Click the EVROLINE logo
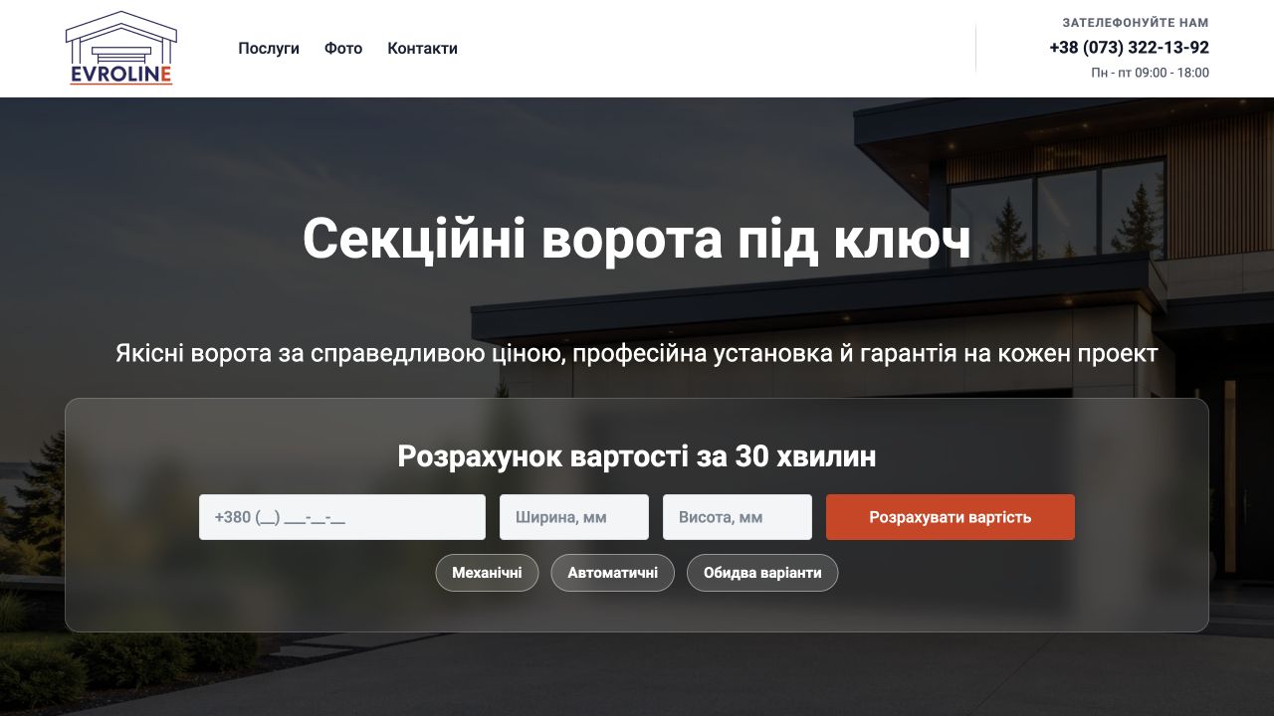1274x716 pixels. pyautogui.click(x=120, y=48)
